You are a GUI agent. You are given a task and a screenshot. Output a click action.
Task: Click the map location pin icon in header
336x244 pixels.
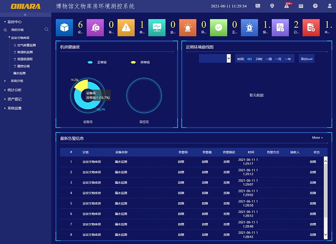tap(272, 6)
